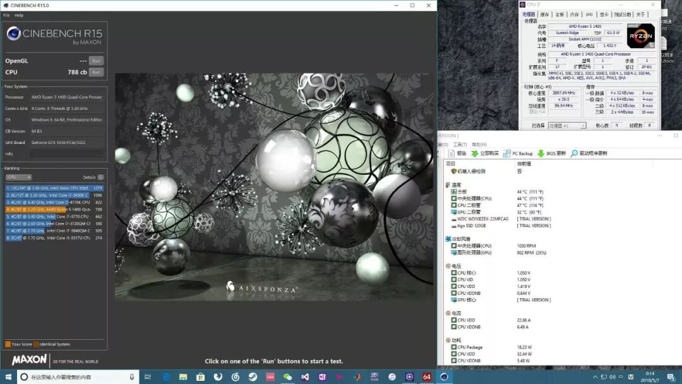Click the microphone icon in taskbar search
The height and width of the screenshot is (384, 682).
pos(132,377)
